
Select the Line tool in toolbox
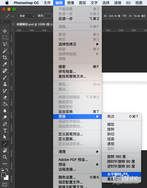[5, 144]
